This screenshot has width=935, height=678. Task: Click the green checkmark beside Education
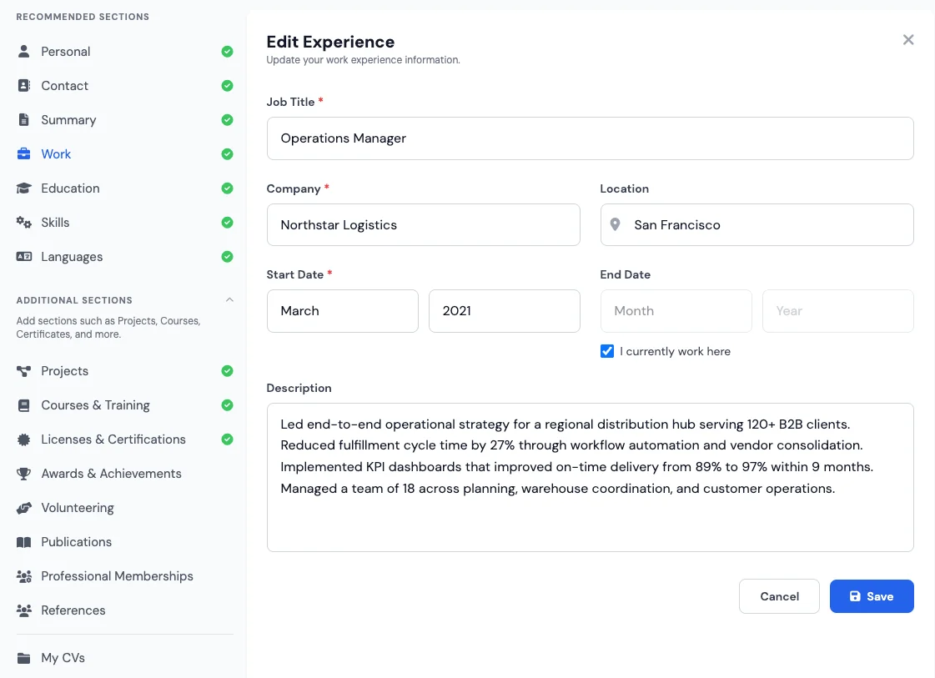(227, 188)
